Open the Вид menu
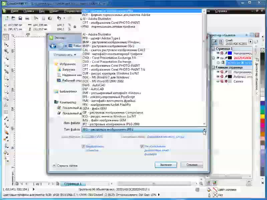The width and height of the screenshot is (267, 200). point(41,11)
